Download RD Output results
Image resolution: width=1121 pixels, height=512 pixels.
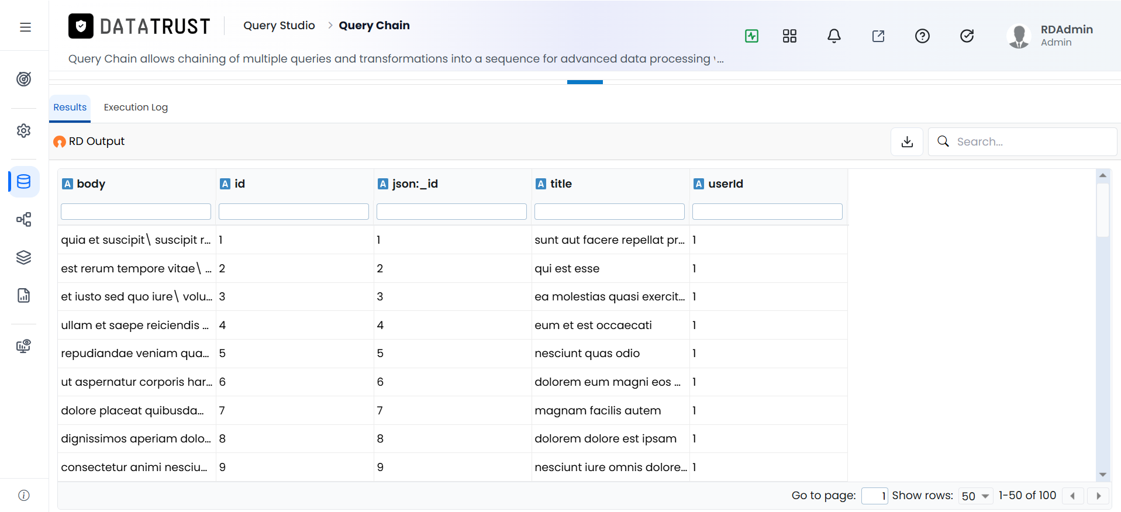[907, 141]
